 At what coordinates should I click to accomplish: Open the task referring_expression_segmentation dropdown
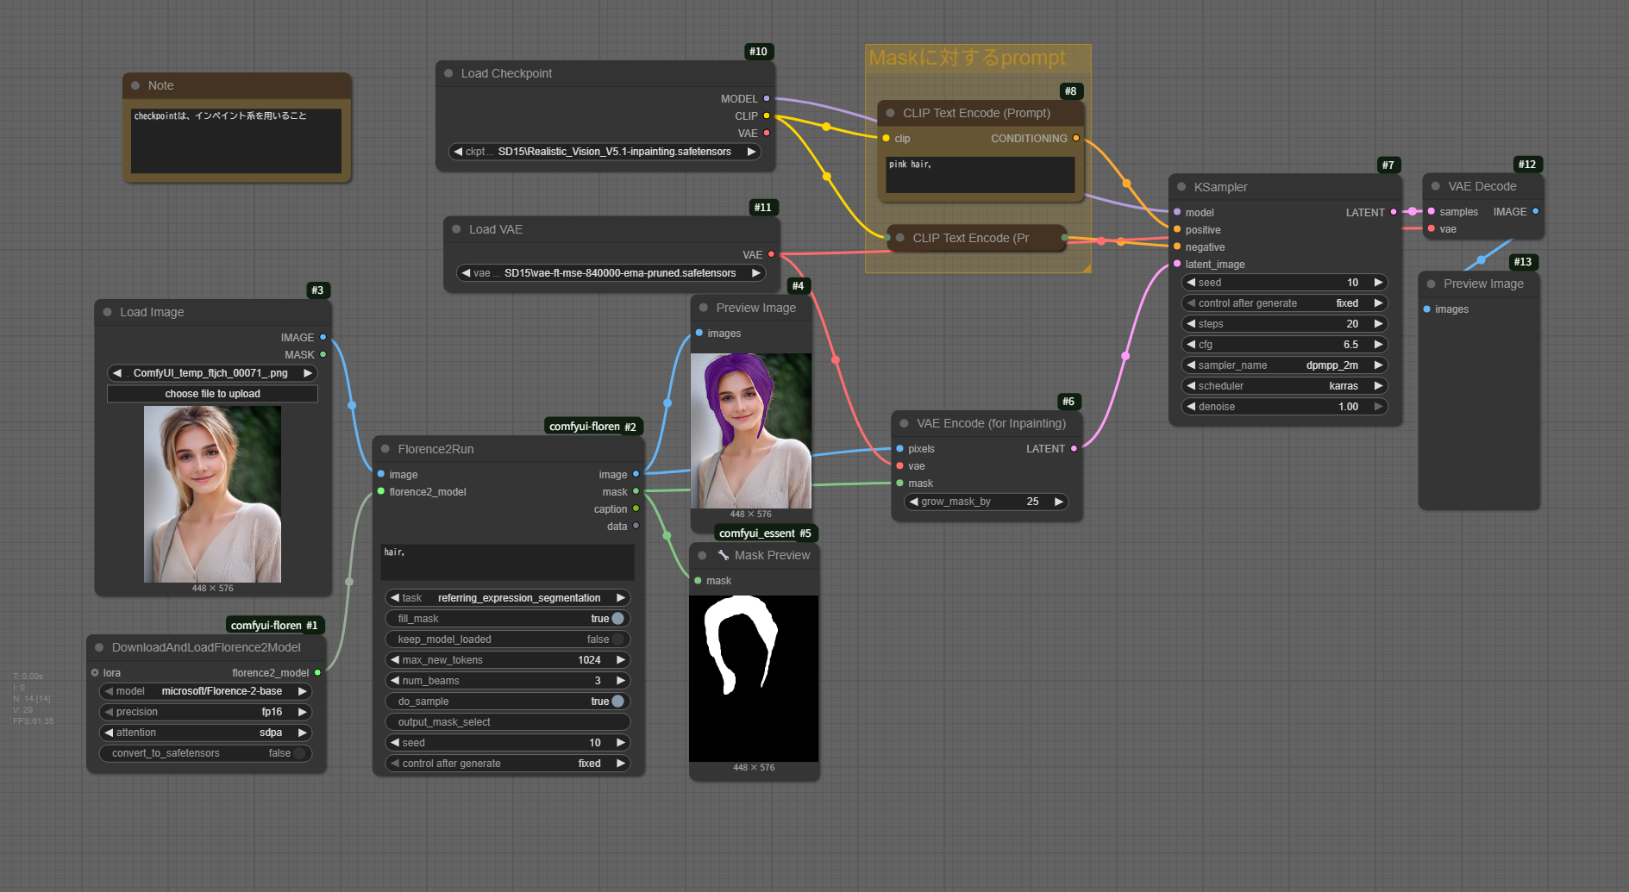coord(507,598)
